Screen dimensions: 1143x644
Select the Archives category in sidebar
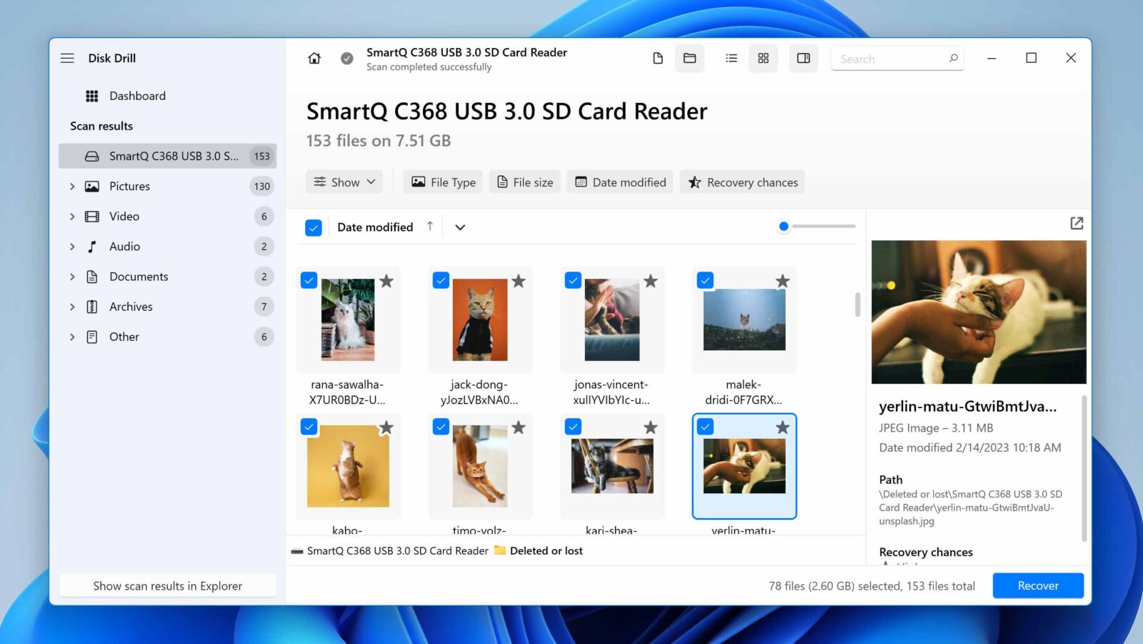coord(130,306)
